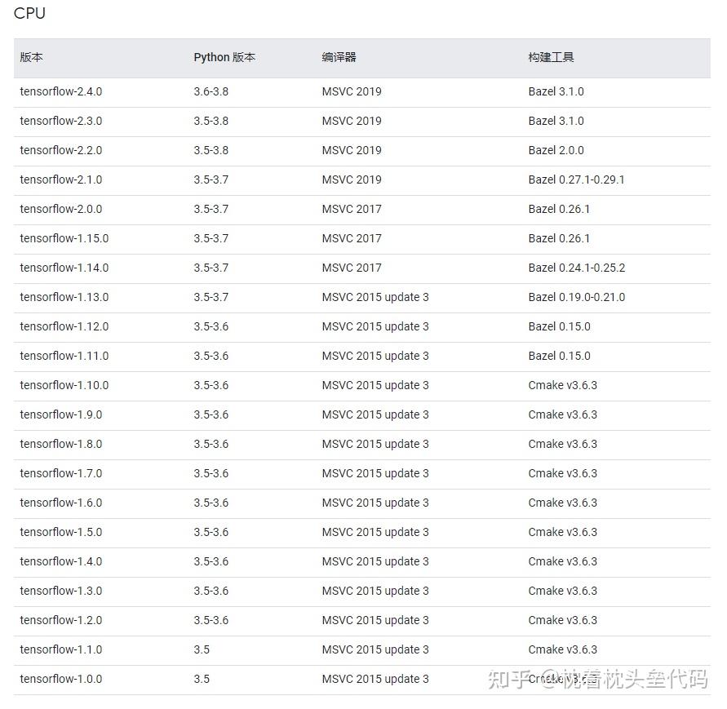727x709 pixels.
Task: Select the Python 3.5 cell for tensorflow-1.1.0
Action: click(x=202, y=649)
